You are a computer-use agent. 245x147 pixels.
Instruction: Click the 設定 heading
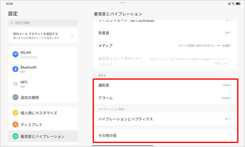click(13, 13)
